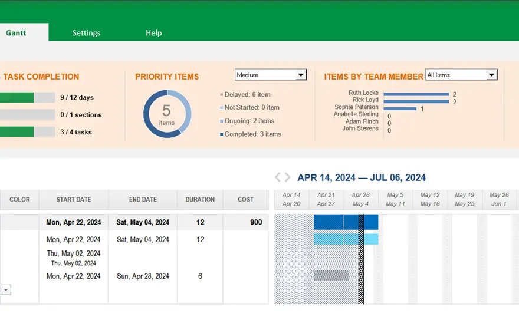Click the dark blue Gantt bar

point(336,222)
